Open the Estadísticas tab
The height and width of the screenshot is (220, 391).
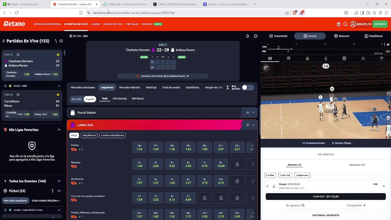tap(373, 36)
